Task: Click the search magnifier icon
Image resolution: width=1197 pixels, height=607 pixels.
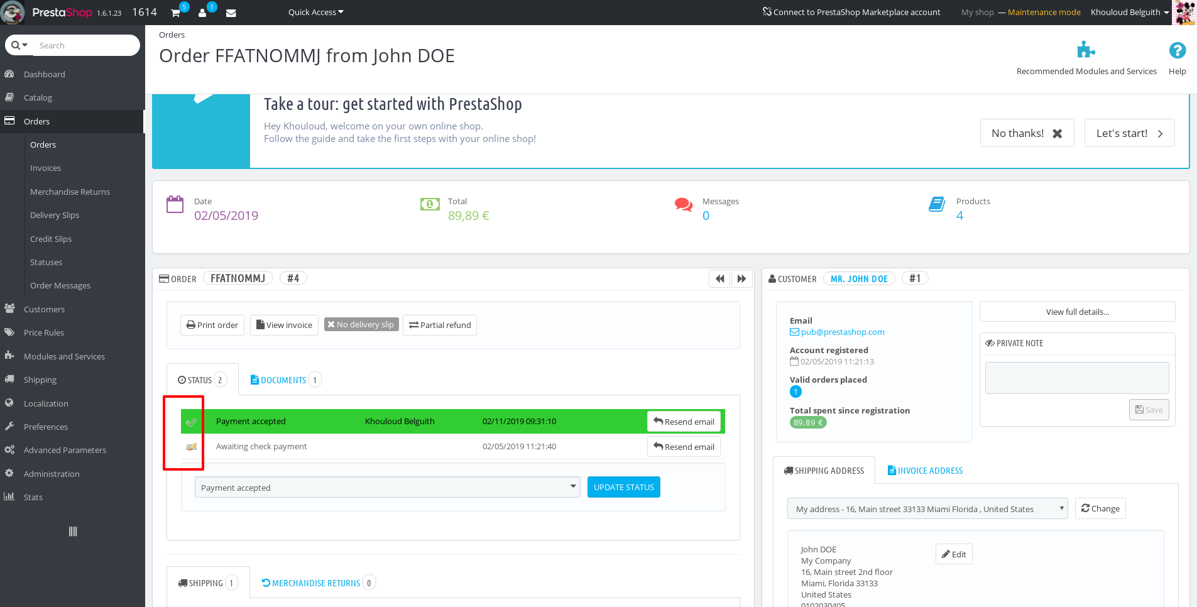Action: (15, 45)
